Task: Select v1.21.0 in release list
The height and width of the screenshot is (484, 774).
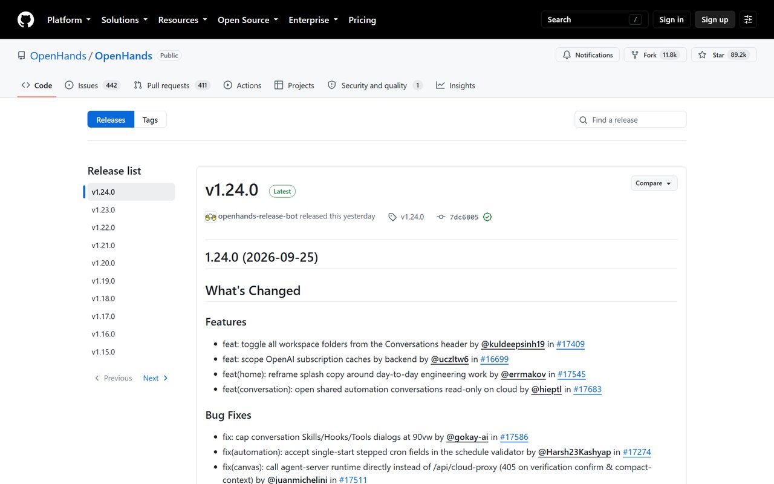Action: click(x=131, y=246)
